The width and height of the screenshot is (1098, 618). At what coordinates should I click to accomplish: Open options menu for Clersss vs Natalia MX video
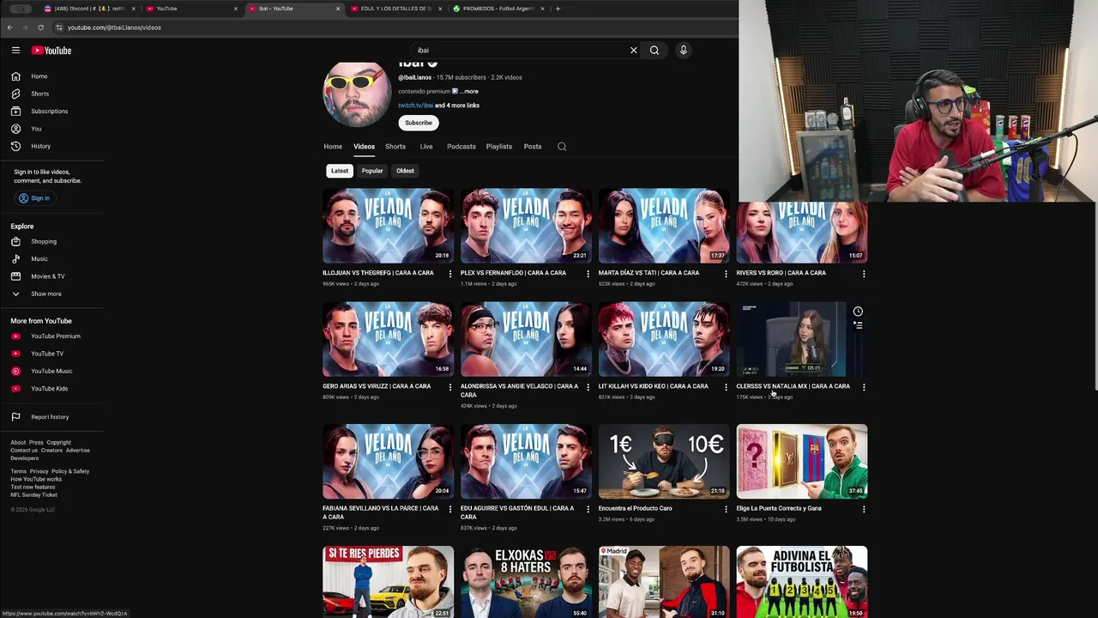pos(864,387)
